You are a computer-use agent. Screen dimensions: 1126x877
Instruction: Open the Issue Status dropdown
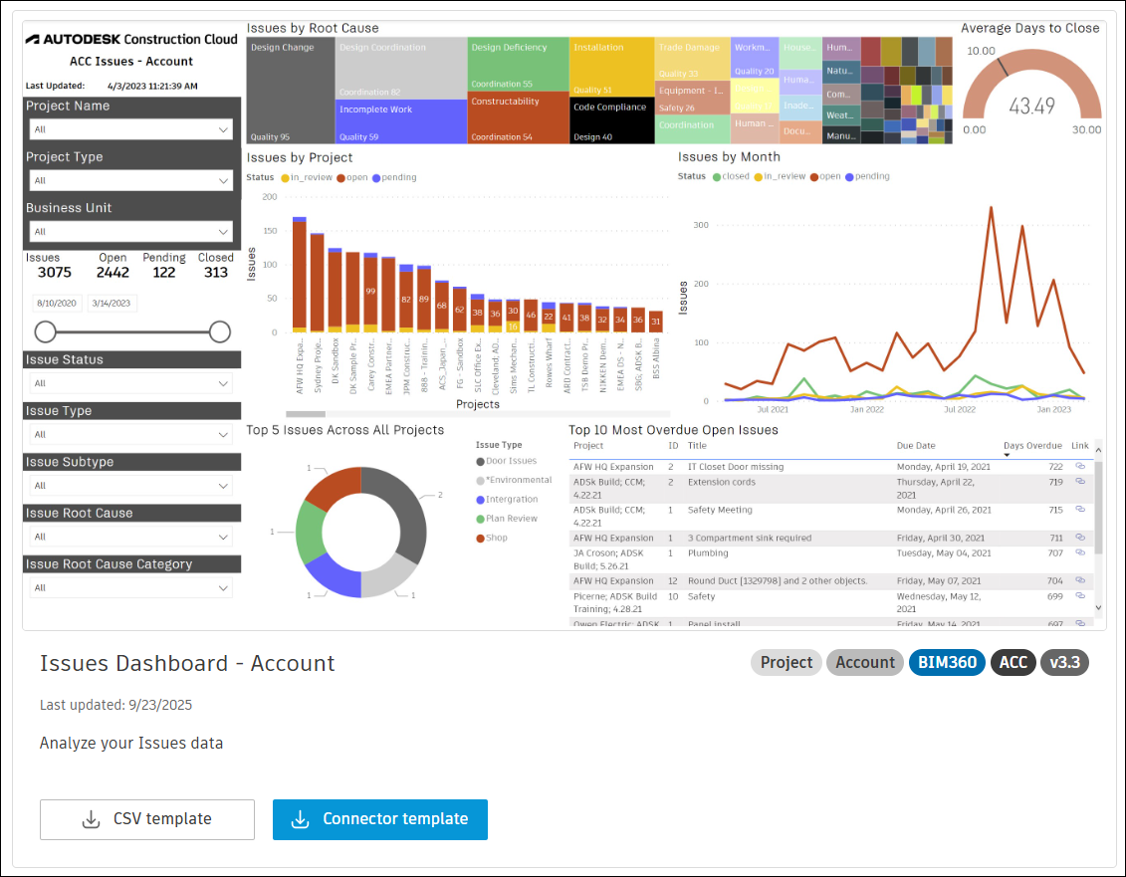131,383
